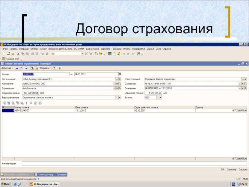Screen dimensions: 249x187
Task: Click the Страховая премия value field
Action: pyautogui.click(x=153, y=93)
